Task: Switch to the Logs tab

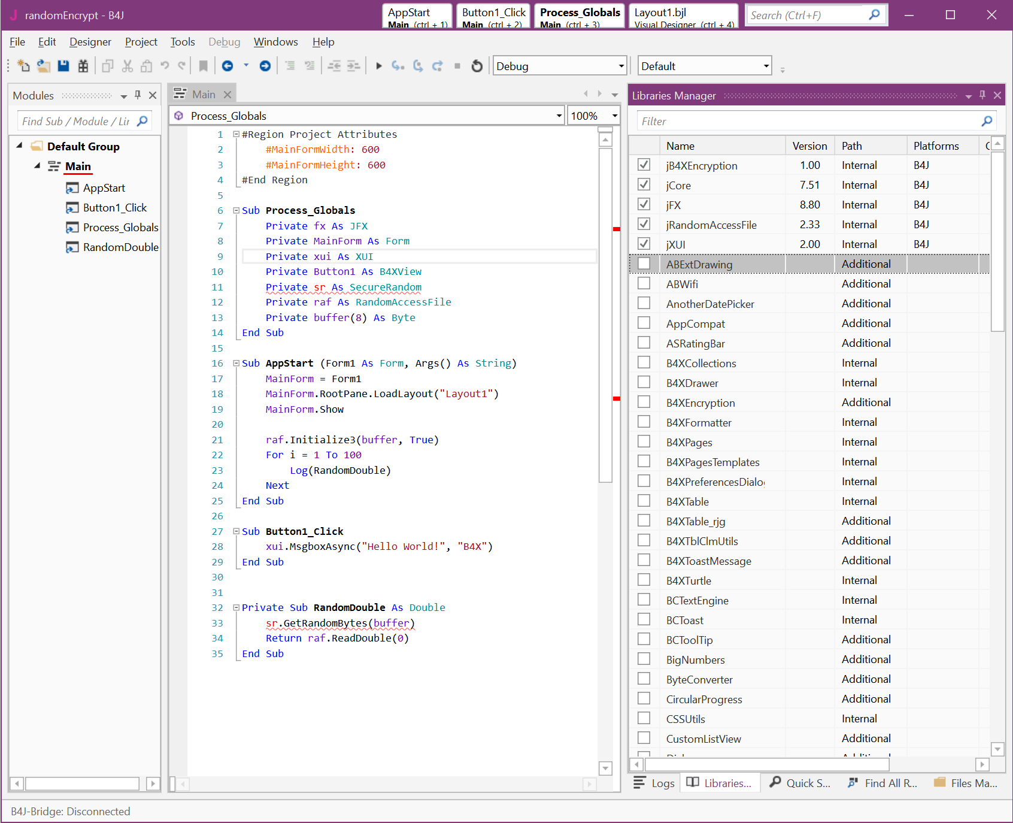Action: [654, 783]
